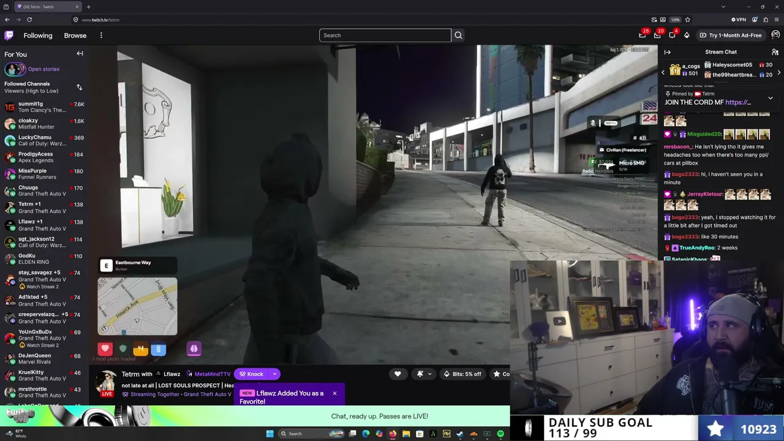This screenshot has height=441, width=784.
Task: Open the user profile avatar menu
Action: click(775, 35)
